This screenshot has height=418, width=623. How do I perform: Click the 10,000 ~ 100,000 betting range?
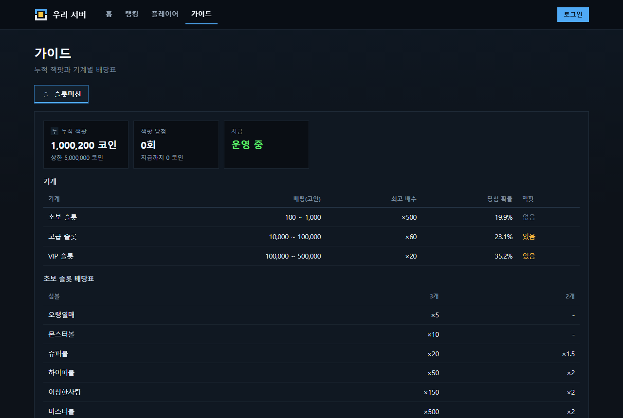tap(295, 237)
